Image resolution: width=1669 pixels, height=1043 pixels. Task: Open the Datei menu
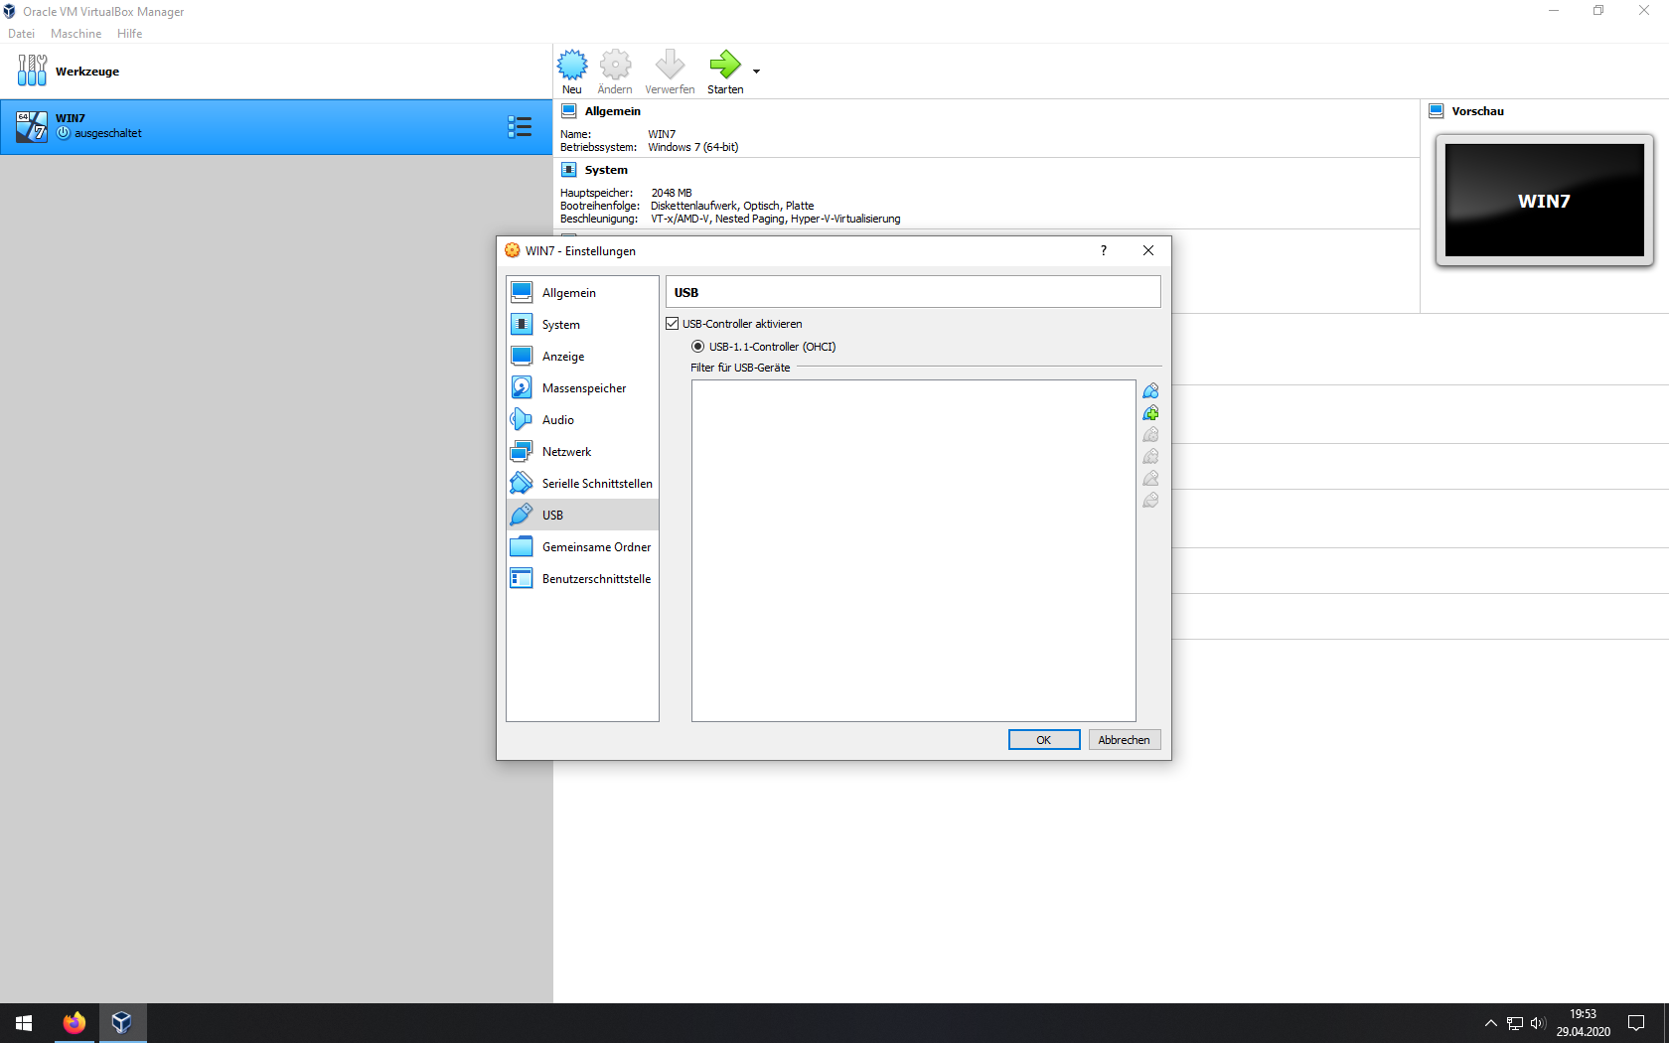[22, 34]
